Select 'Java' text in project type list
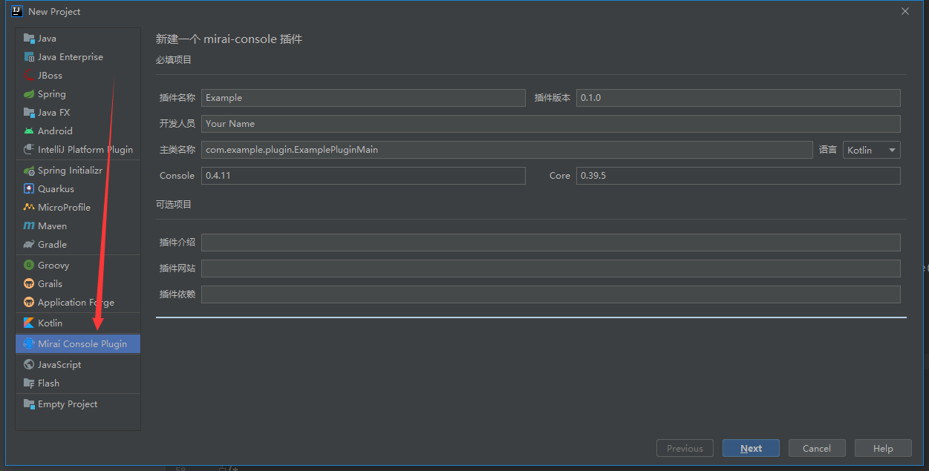Viewport: 929px width, 471px height. tap(47, 39)
